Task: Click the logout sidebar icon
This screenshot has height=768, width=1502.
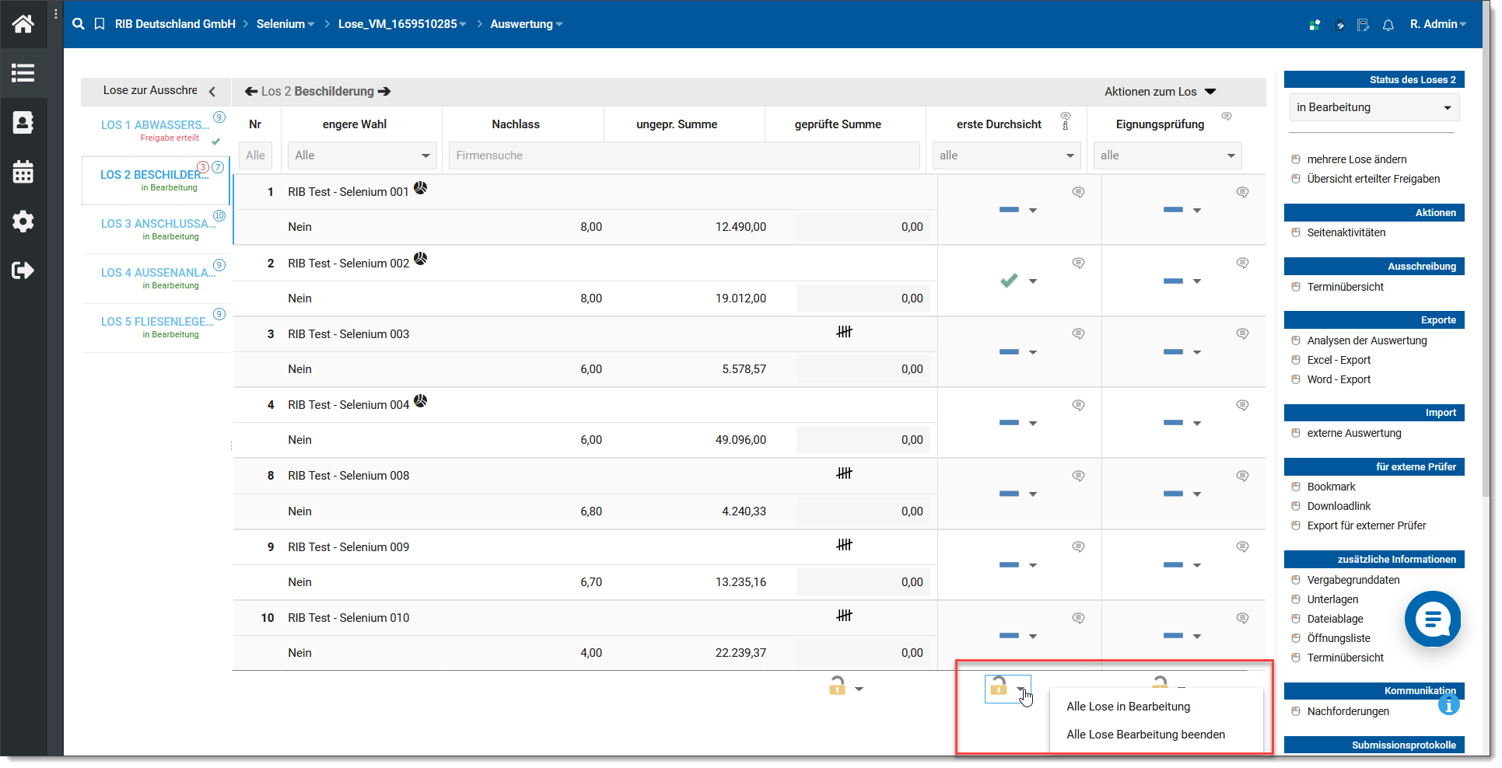Action: click(x=23, y=271)
